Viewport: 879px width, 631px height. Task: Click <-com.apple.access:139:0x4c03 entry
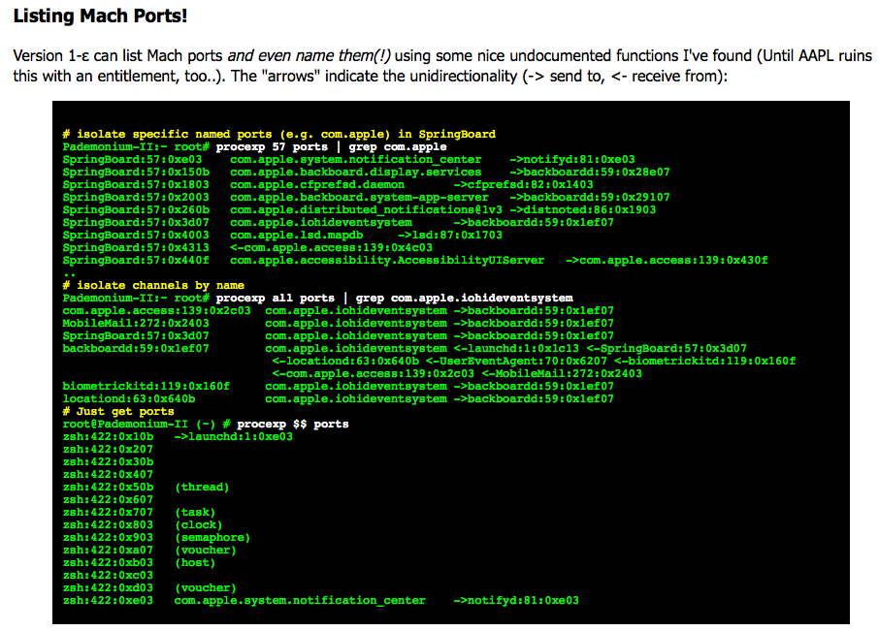click(331, 247)
